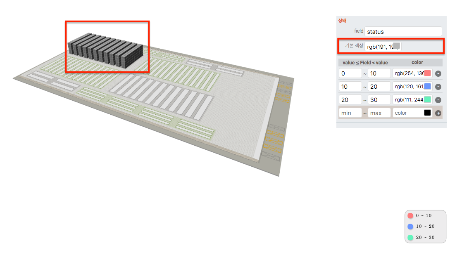The image size is (450, 255).
Task: Open the gray default color swatch
Action: coord(396,46)
